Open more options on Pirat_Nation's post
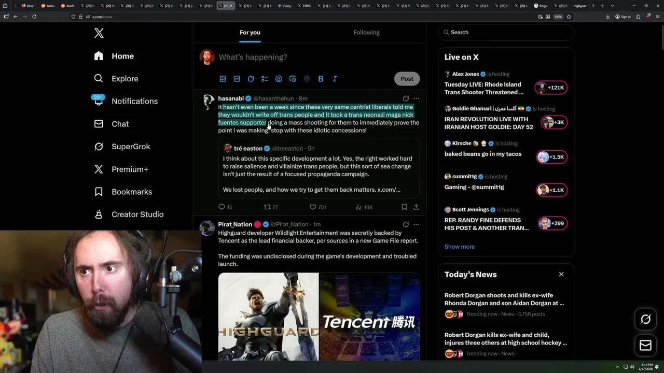 416,224
